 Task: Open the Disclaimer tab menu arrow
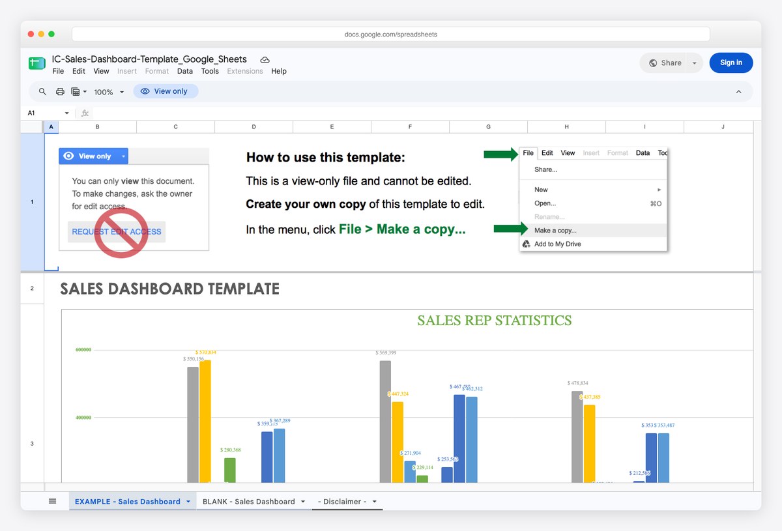(x=375, y=502)
